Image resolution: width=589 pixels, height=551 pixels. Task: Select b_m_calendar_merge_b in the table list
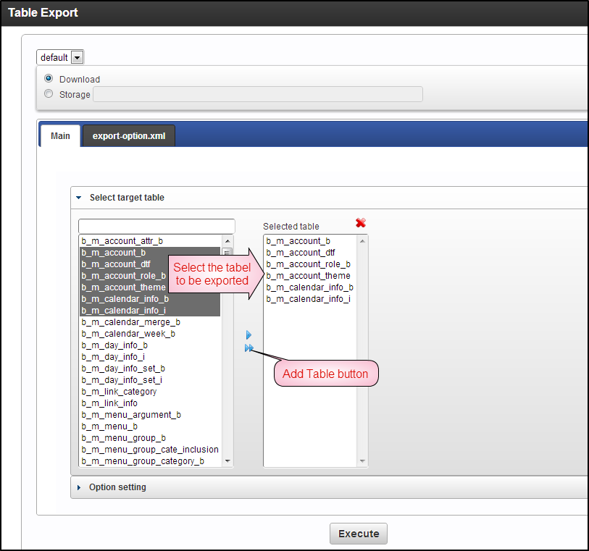point(131,322)
